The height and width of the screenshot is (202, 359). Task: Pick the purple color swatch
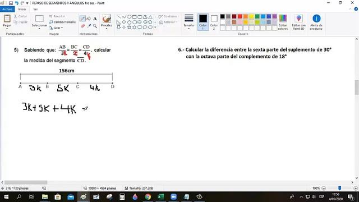(274, 16)
